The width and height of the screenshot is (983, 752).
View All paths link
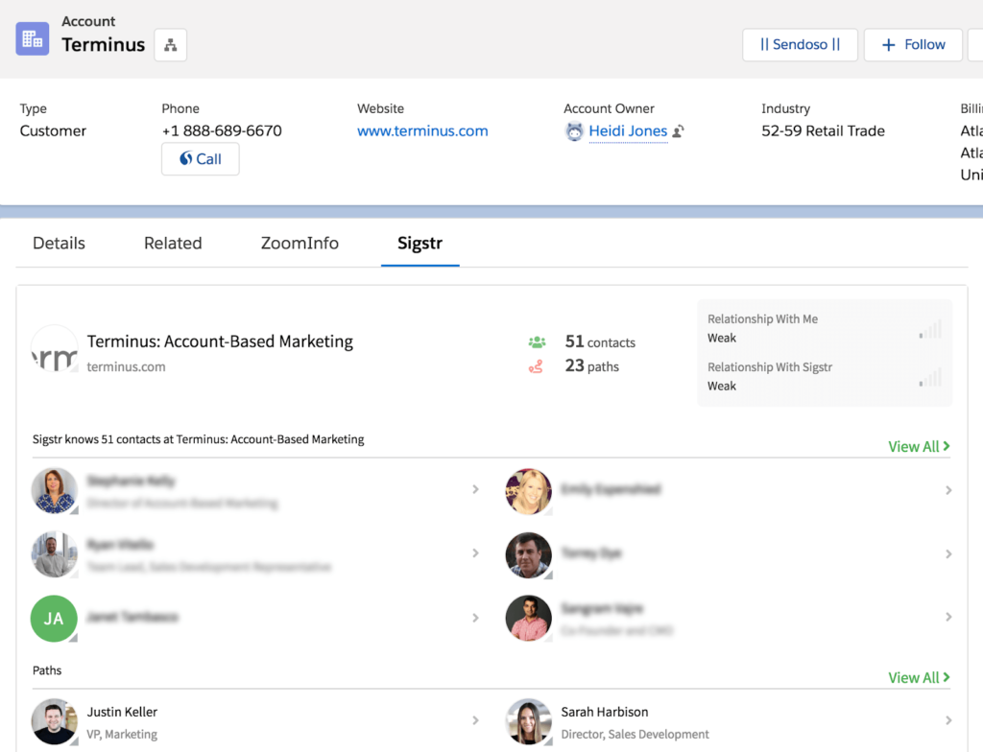[919, 677]
